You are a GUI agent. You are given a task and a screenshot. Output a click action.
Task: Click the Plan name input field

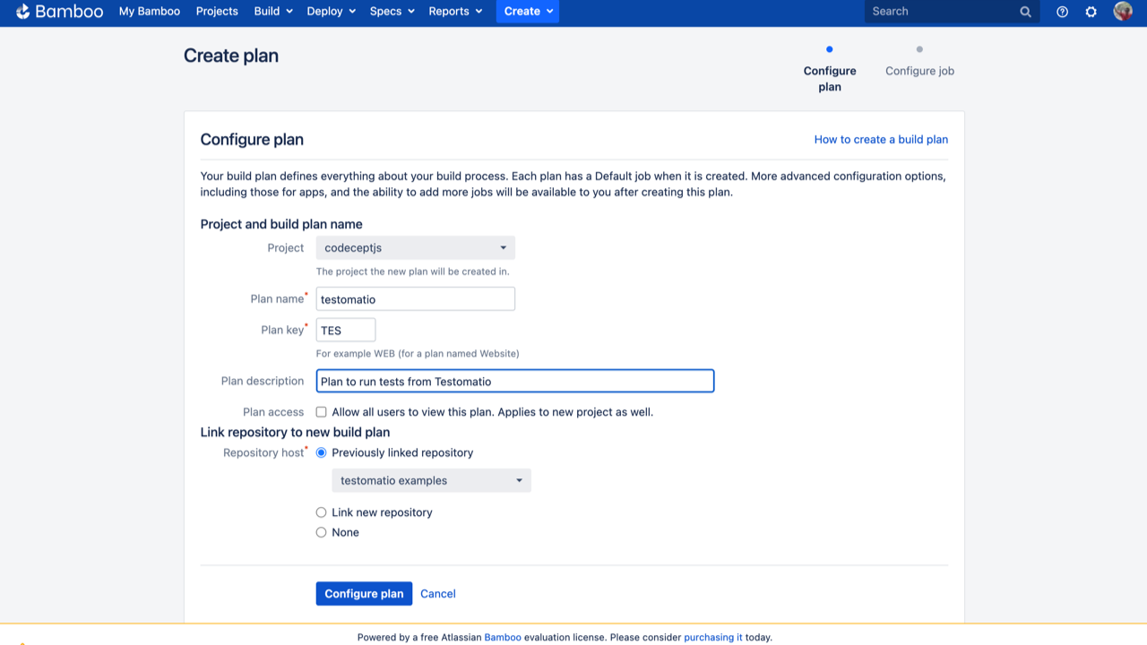(415, 299)
